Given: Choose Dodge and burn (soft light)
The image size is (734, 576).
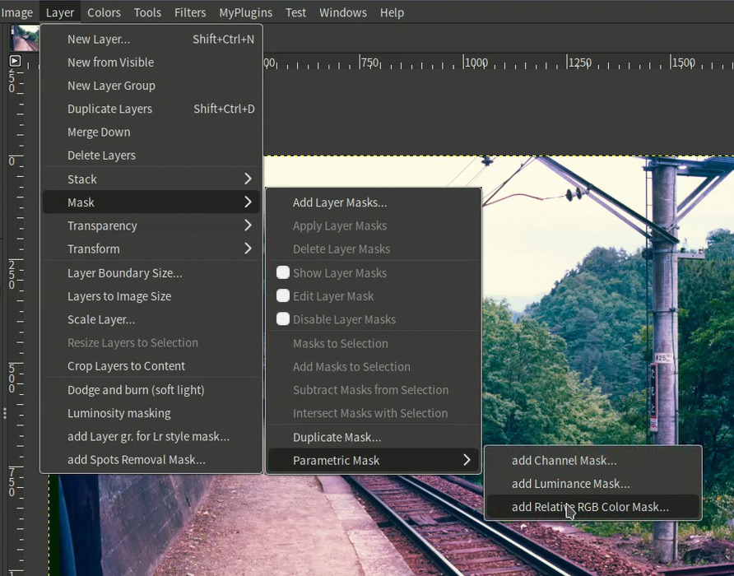Looking at the screenshot, I should 136,390.
